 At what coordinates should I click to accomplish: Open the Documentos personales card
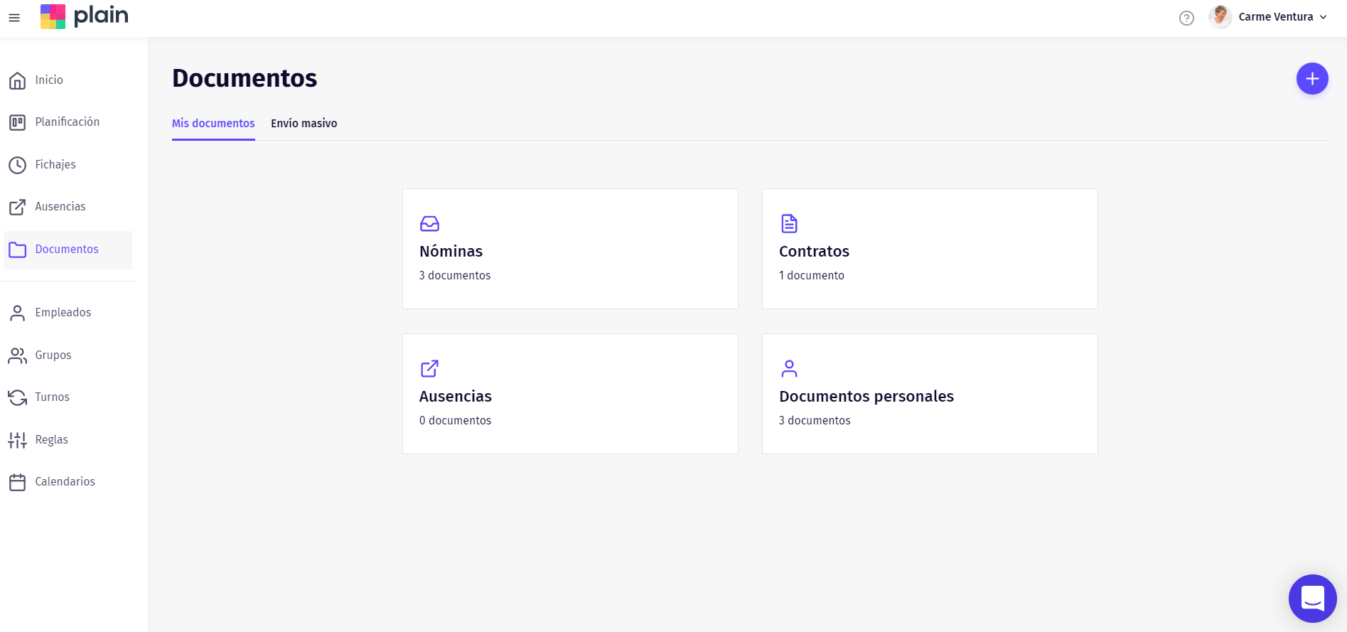point(930,394)
